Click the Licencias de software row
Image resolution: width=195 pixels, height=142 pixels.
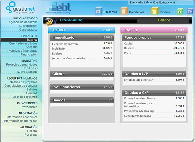(82, 44)
